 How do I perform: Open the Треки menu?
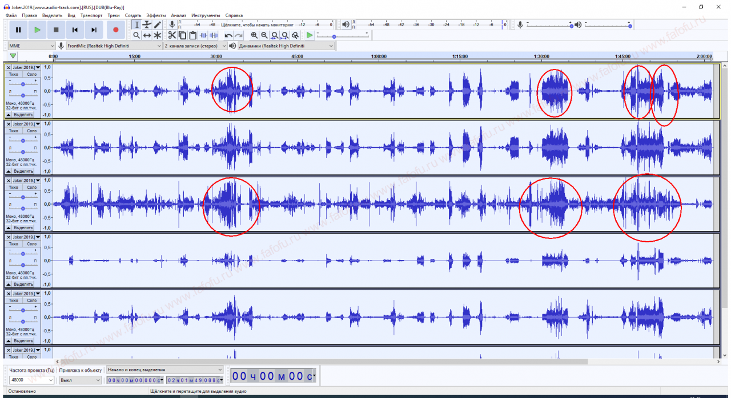click(114, 15)
